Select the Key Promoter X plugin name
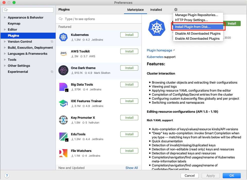The width and height of the screenshot is (247, 180). click(83, 118)
